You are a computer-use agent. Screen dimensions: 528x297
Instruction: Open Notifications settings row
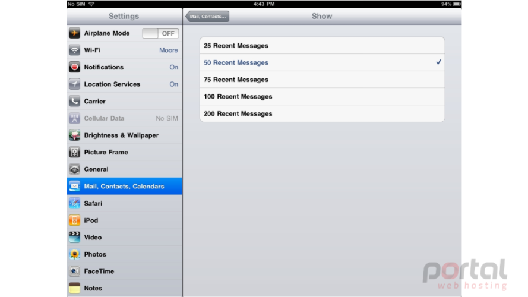click(125, 67)
